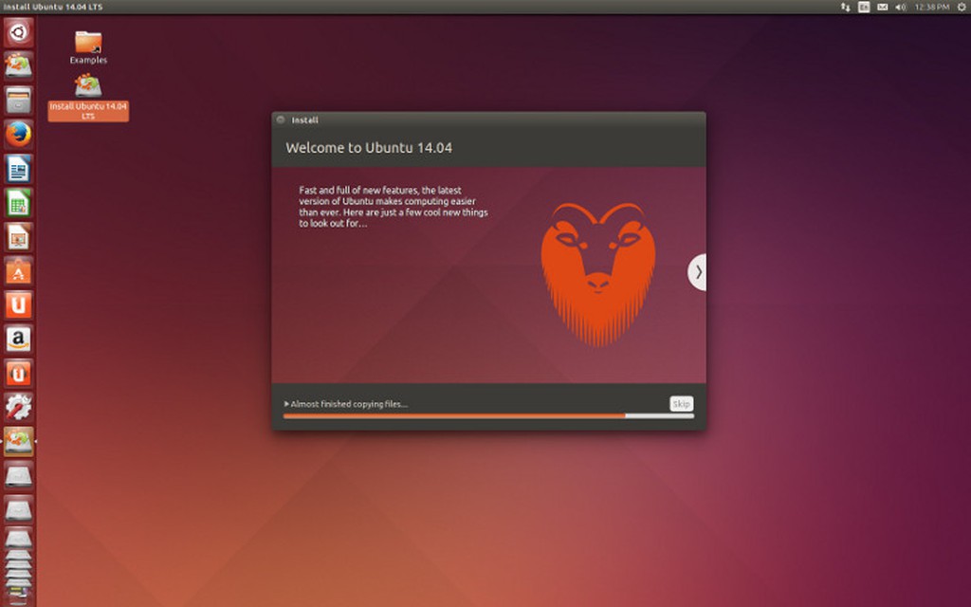Skip the file copying step

pos(681,404)
